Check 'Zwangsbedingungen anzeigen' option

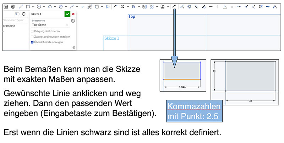(x=33, y=37)
